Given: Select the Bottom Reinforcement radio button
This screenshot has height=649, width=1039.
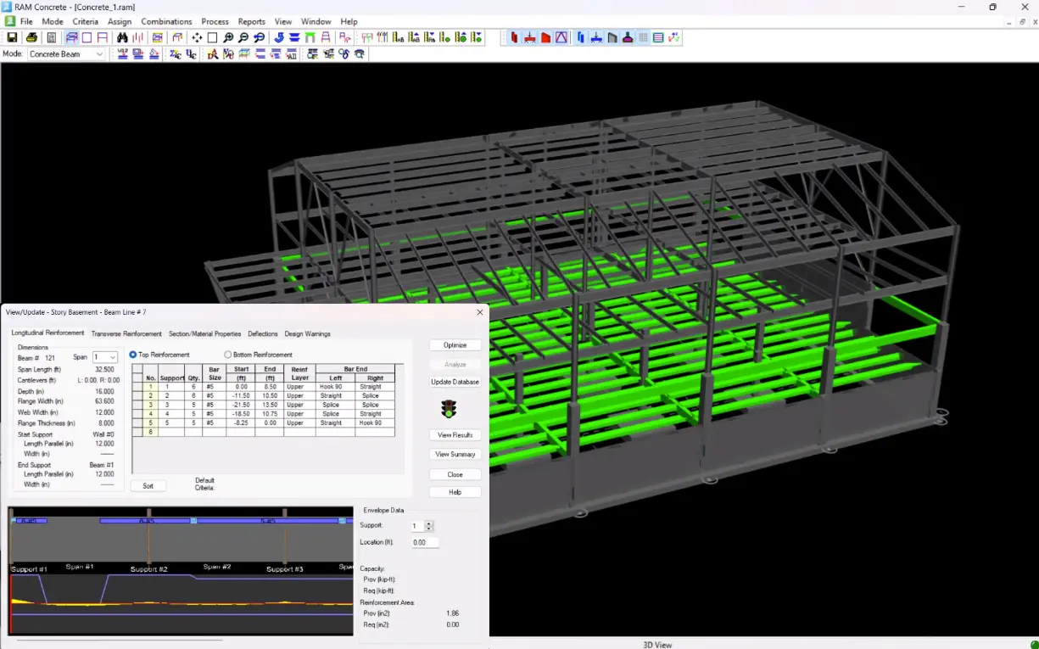Looking at the screenshot, I should (227, 355).
